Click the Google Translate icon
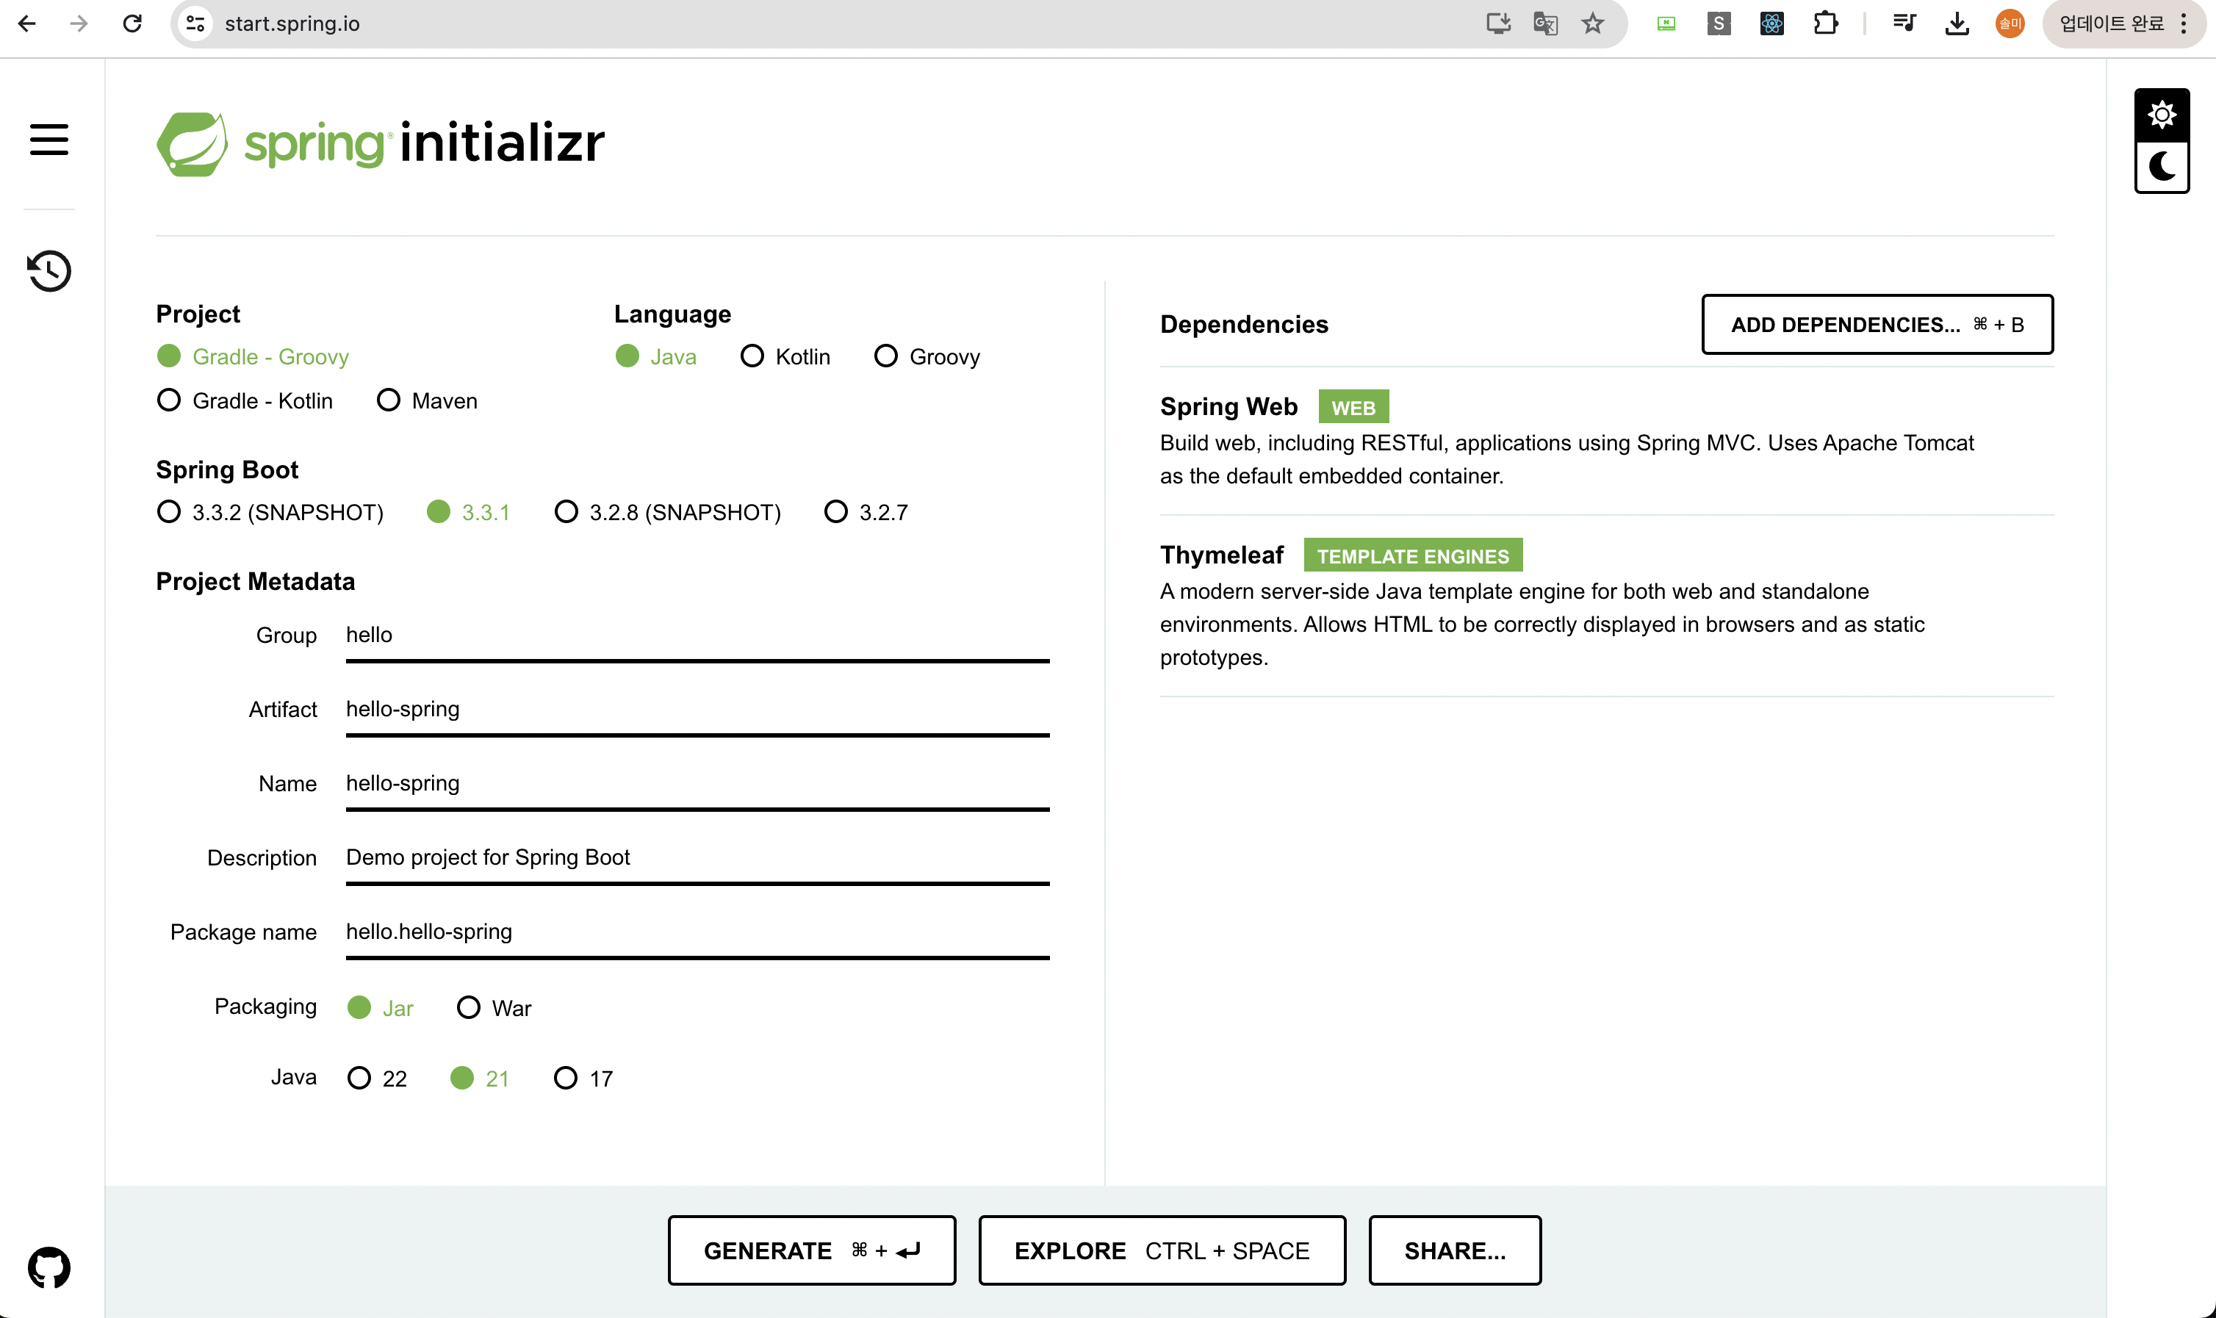Screen dimensions: 2216x1318 1545,24
